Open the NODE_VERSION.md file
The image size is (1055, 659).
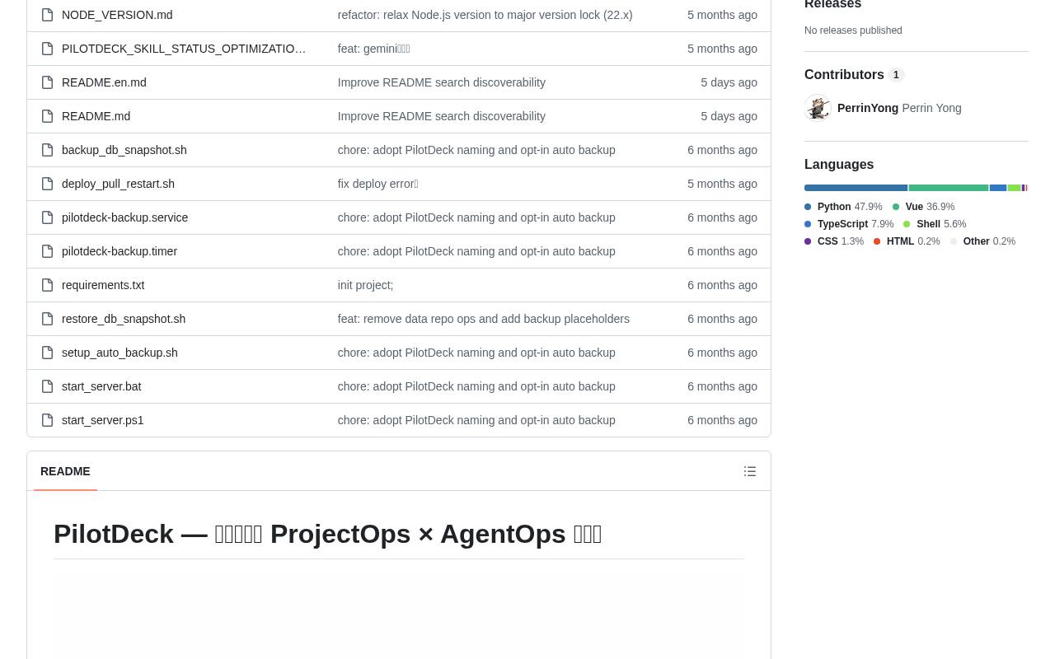117,15
